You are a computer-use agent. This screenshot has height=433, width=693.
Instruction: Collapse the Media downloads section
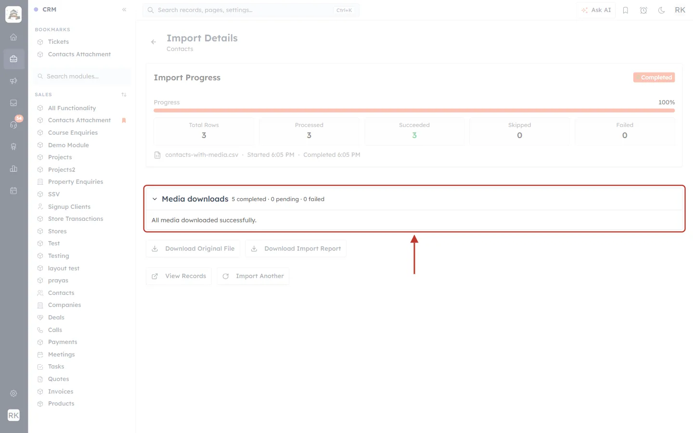pos(154,199)
